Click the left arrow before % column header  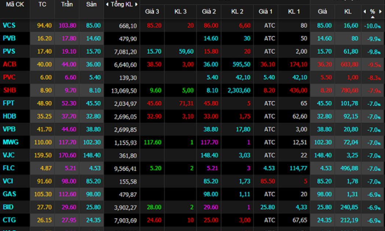pos(364,11)
